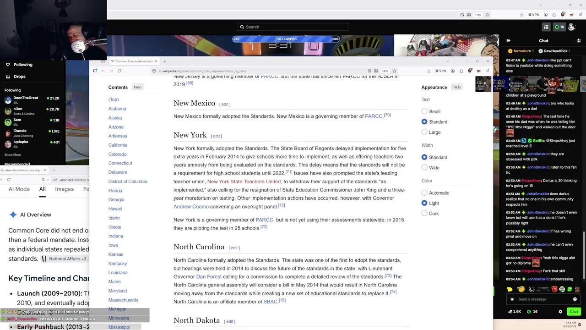586x330 pixels.
Task: Jump to California in Contents
Action: (x=118, y=145)
